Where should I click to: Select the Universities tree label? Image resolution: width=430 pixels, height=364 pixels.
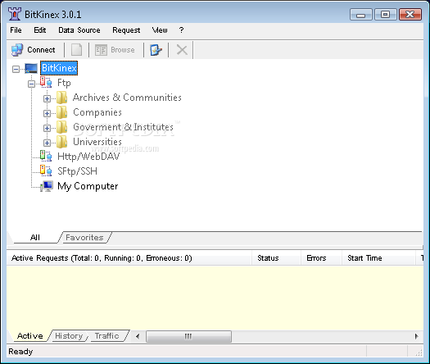(97, 142)
